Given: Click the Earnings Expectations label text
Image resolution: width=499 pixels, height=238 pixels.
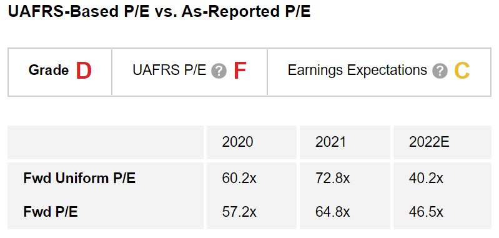Looking at the screenshot, I should coord(357,70).
